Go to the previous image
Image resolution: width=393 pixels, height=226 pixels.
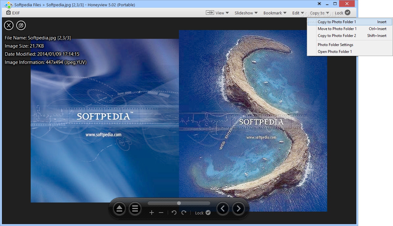tap(223, 208)
